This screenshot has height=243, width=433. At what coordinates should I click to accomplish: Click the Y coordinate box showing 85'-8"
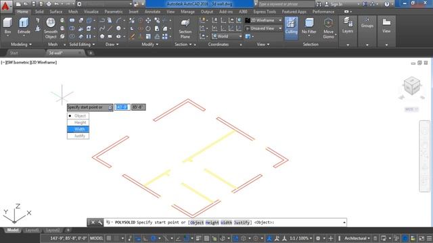139,107
